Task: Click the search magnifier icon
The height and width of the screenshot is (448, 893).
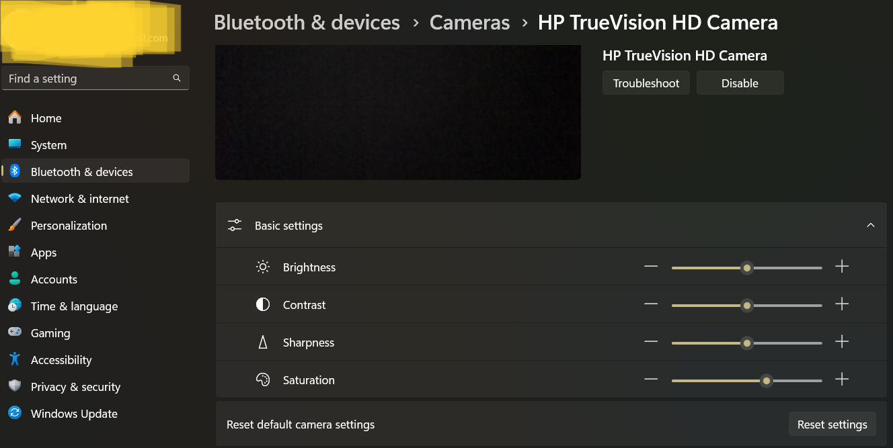Action: 177,78
